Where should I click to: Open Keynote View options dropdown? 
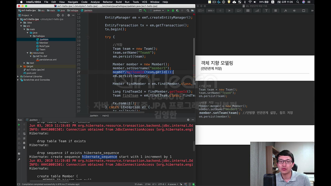(201, 11)
